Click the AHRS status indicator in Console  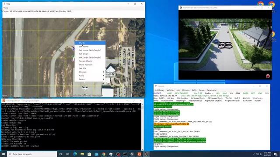pos(245,93)
